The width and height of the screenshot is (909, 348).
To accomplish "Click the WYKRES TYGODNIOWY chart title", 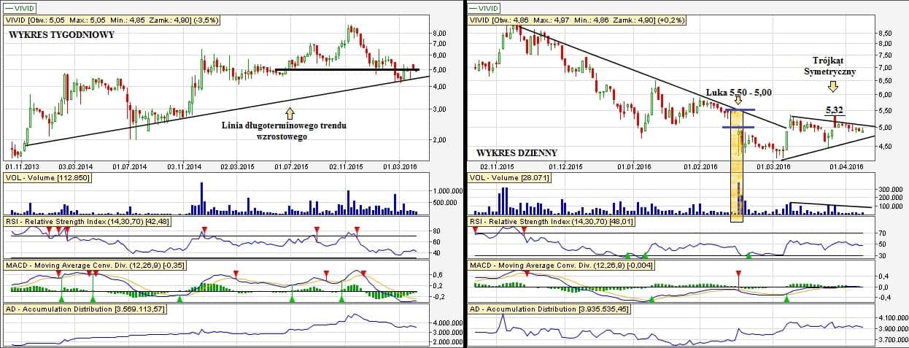I will (61, 34).
